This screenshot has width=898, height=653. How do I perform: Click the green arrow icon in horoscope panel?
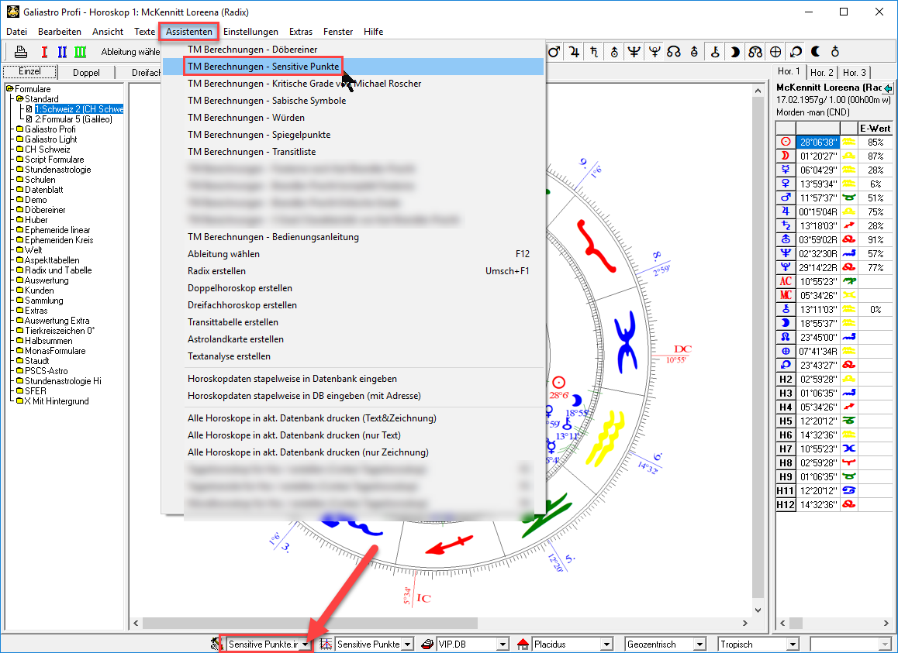888,88
